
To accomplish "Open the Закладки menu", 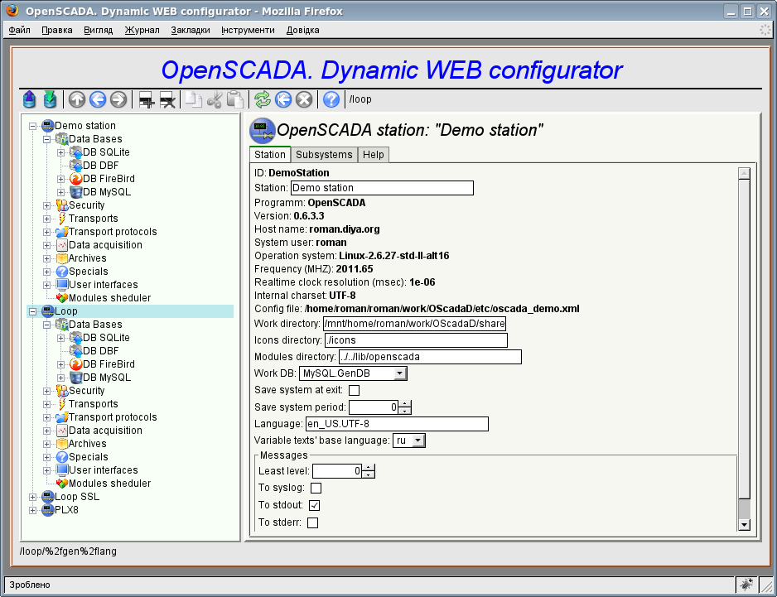I will [191, 30].
